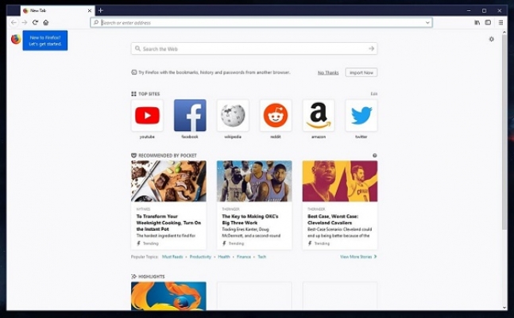Toggle the sidebar view icon
Screen dimensions: 514x318
coord(488,22)
